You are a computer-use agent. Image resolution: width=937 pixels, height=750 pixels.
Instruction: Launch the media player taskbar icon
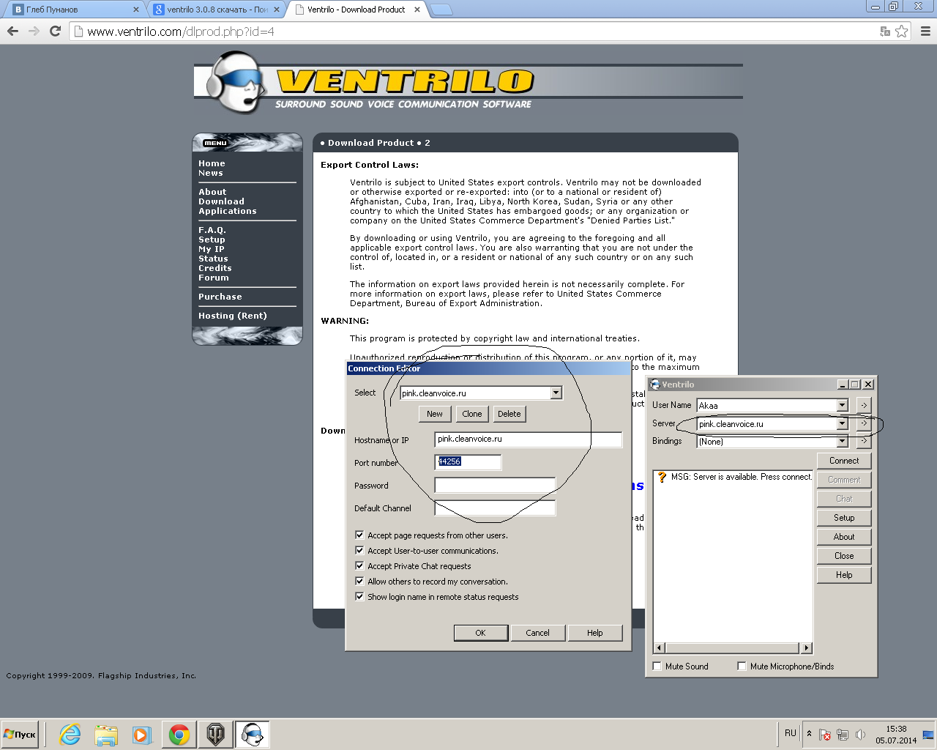click(x=142, y=735)
